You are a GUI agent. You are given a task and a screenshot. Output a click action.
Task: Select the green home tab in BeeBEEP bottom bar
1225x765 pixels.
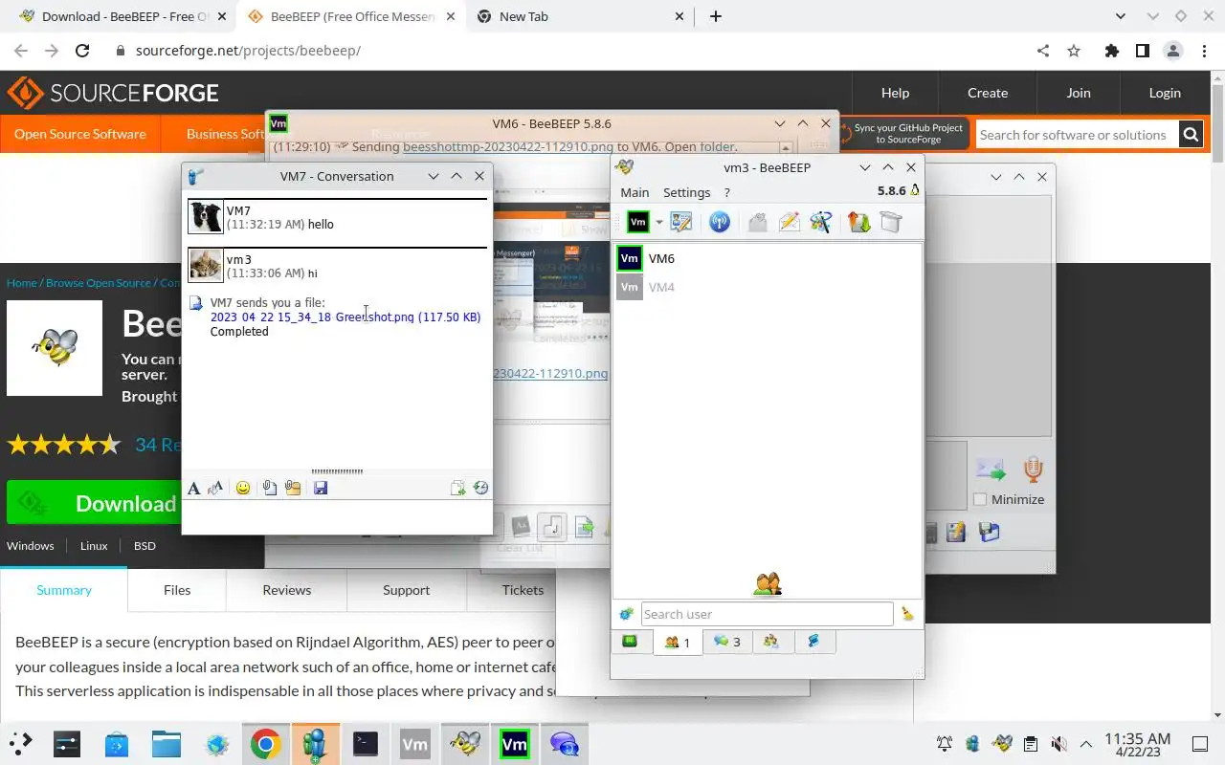click(x=631, y=642)
